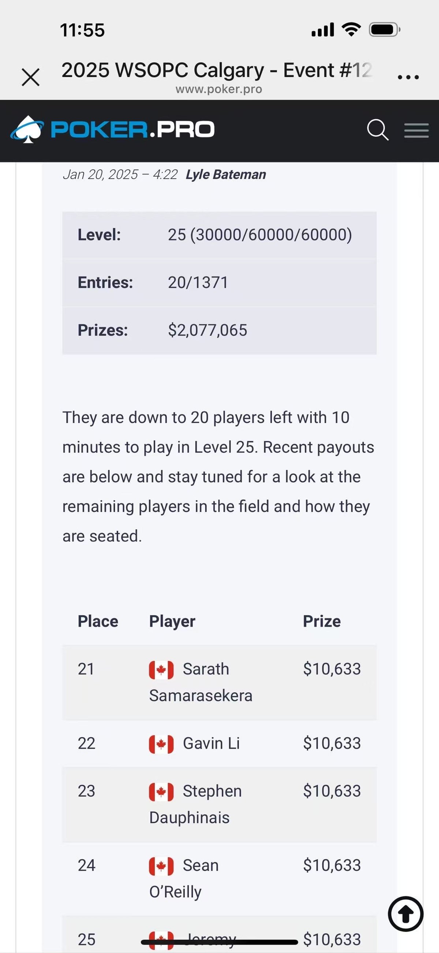Tap the Poker.Pro spade logo
This screenshot has width=439, height=953.
point(27,130)
